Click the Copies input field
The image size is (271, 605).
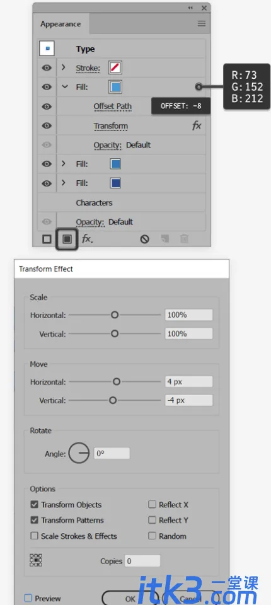point(142,561)
